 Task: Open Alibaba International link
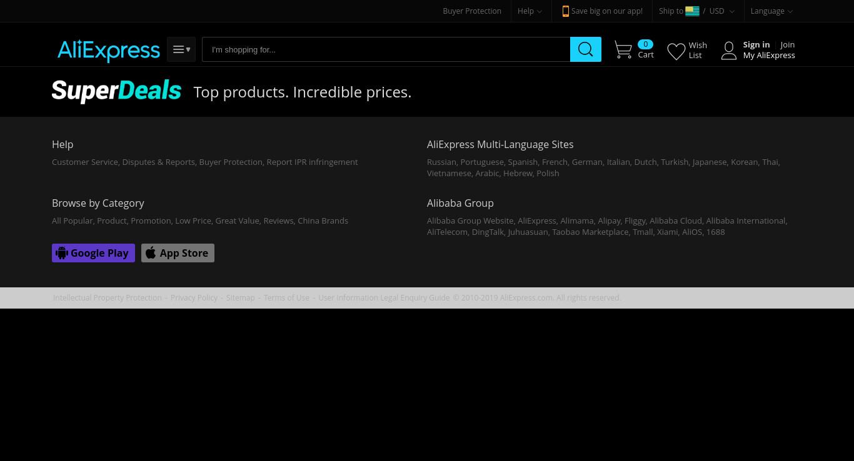(746, 221)
